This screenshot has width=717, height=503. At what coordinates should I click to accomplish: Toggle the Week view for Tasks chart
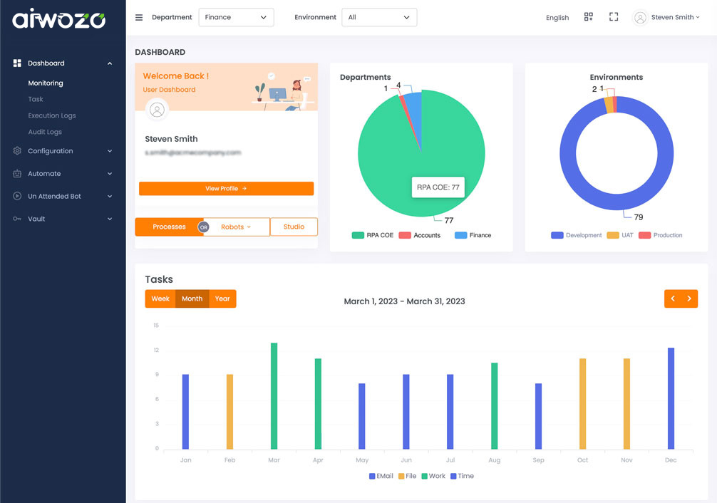(x=160, y=299)
